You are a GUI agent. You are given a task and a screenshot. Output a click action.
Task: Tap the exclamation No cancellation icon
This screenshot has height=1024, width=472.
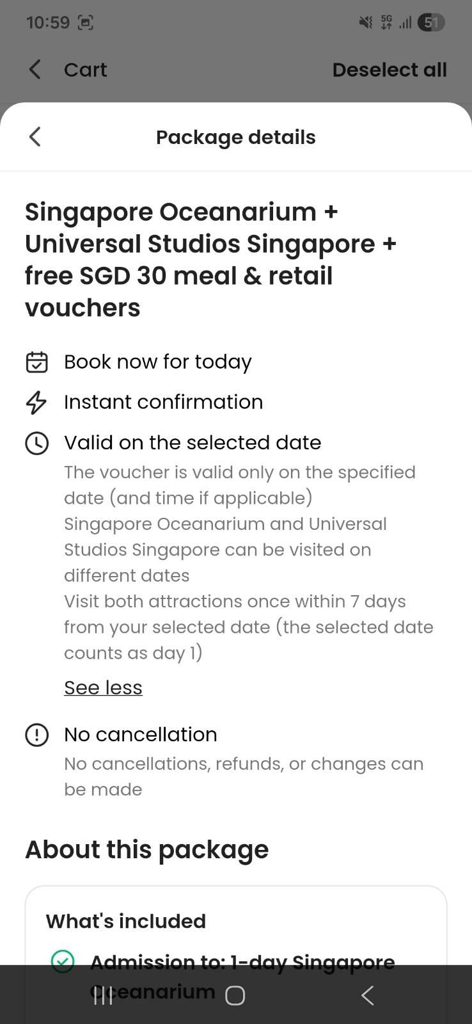(x=36, y=735)
